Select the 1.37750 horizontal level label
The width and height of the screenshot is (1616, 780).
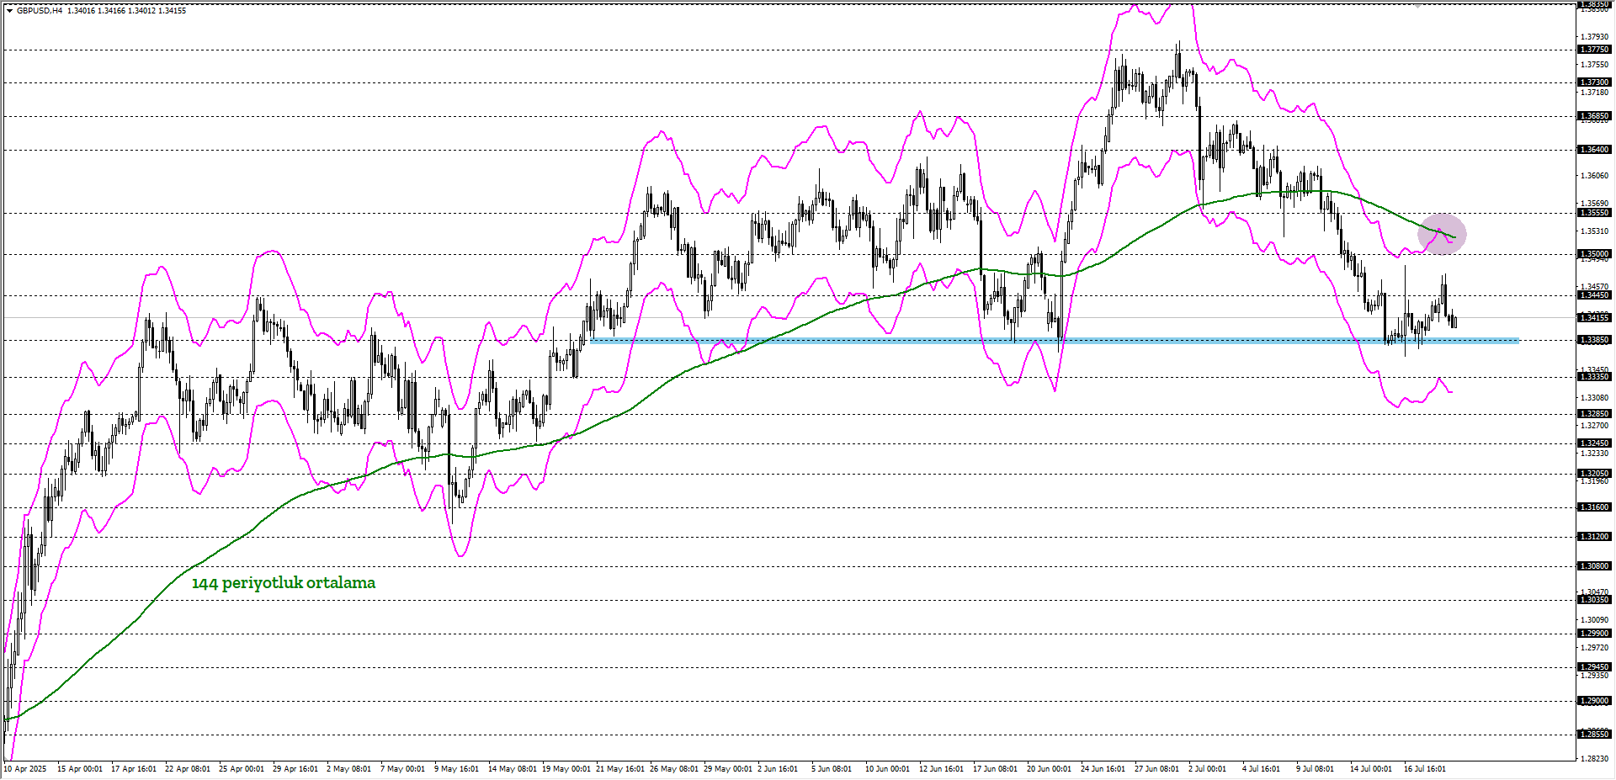[1594, 50]
